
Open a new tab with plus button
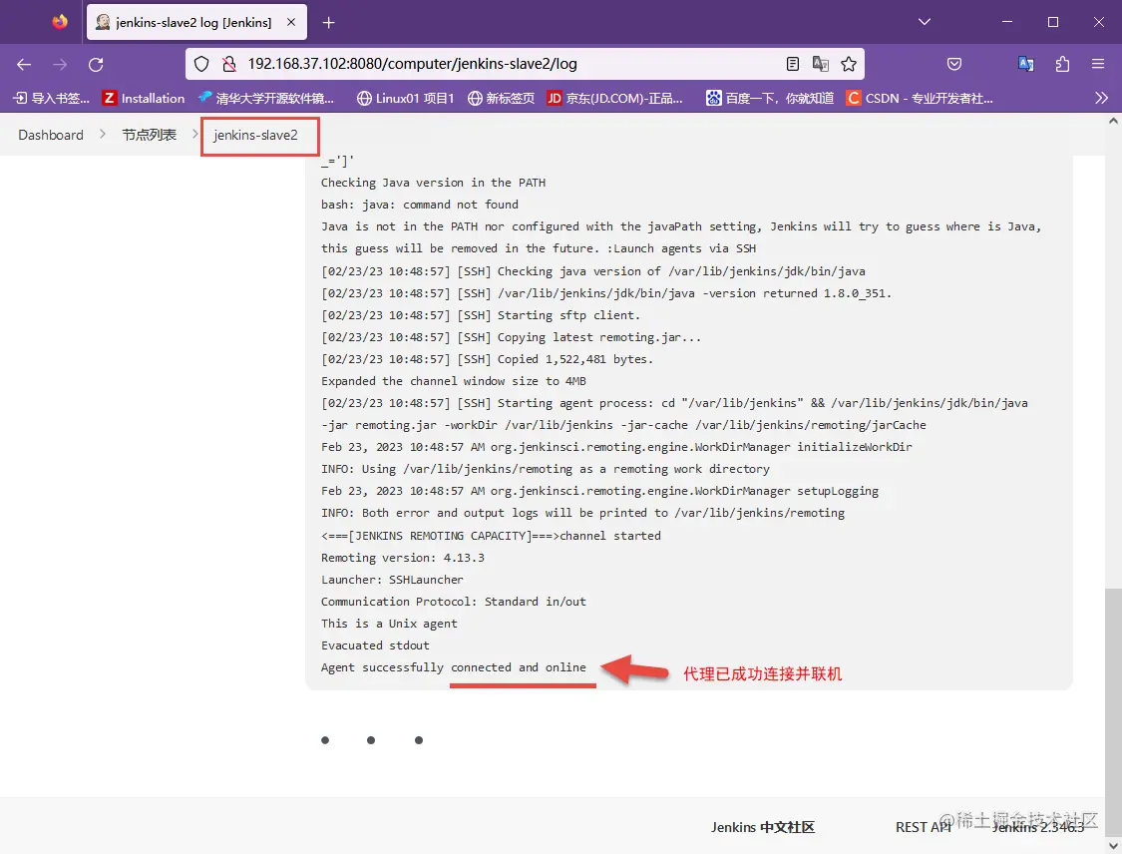tap(328, 23)
